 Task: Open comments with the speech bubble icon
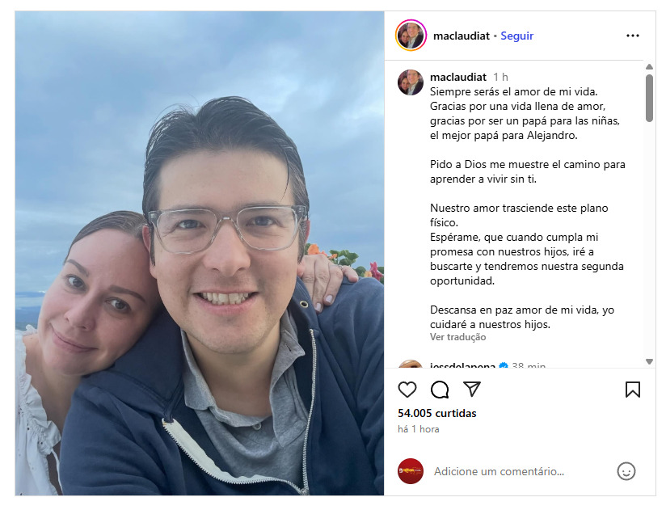[x=440, y=390]
